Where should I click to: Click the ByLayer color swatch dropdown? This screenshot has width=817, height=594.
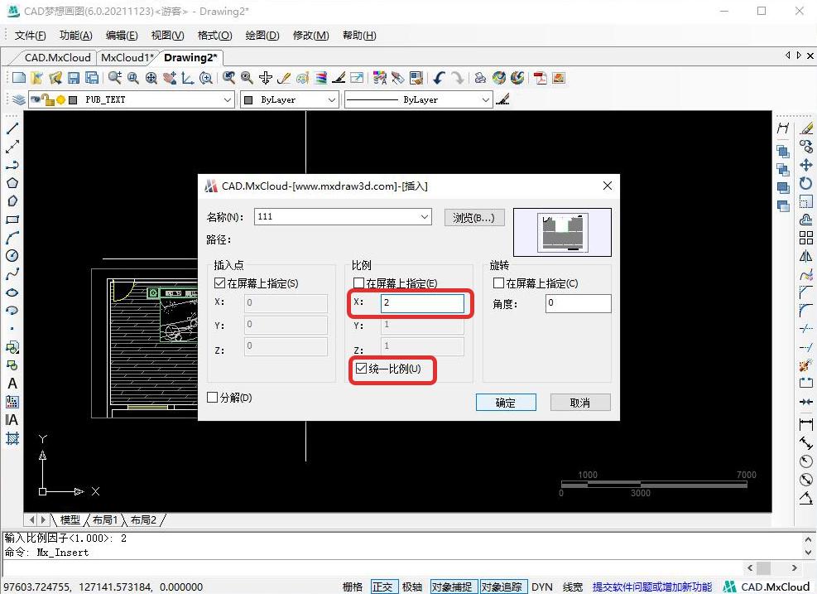click(x=331, y=99)
